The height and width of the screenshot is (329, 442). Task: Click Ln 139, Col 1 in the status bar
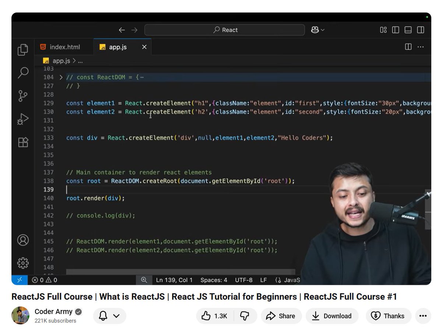[174, 280]
